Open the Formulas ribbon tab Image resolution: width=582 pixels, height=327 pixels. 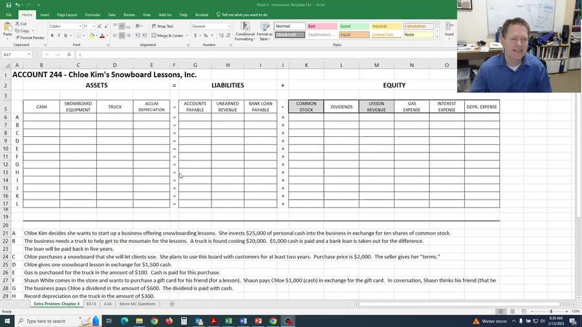click(x=92, y=14)
